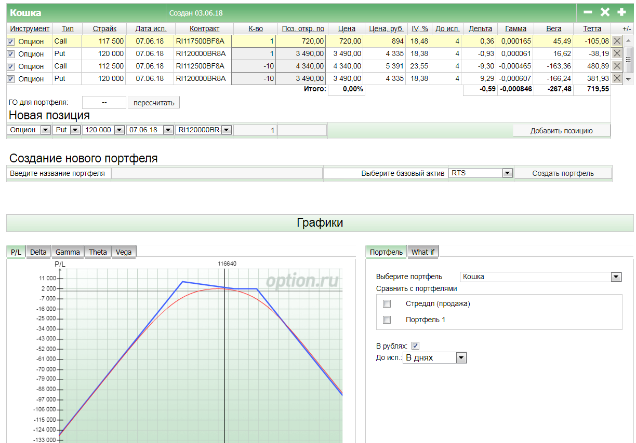
Task: Sort by Цена, руб. column header
Action: [386, 29]
